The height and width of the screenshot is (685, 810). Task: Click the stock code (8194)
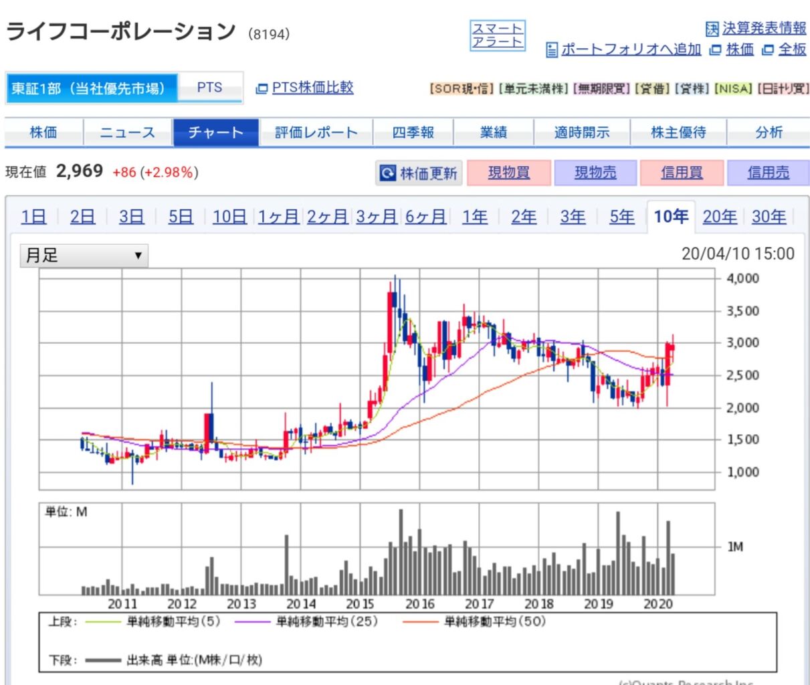269,34
